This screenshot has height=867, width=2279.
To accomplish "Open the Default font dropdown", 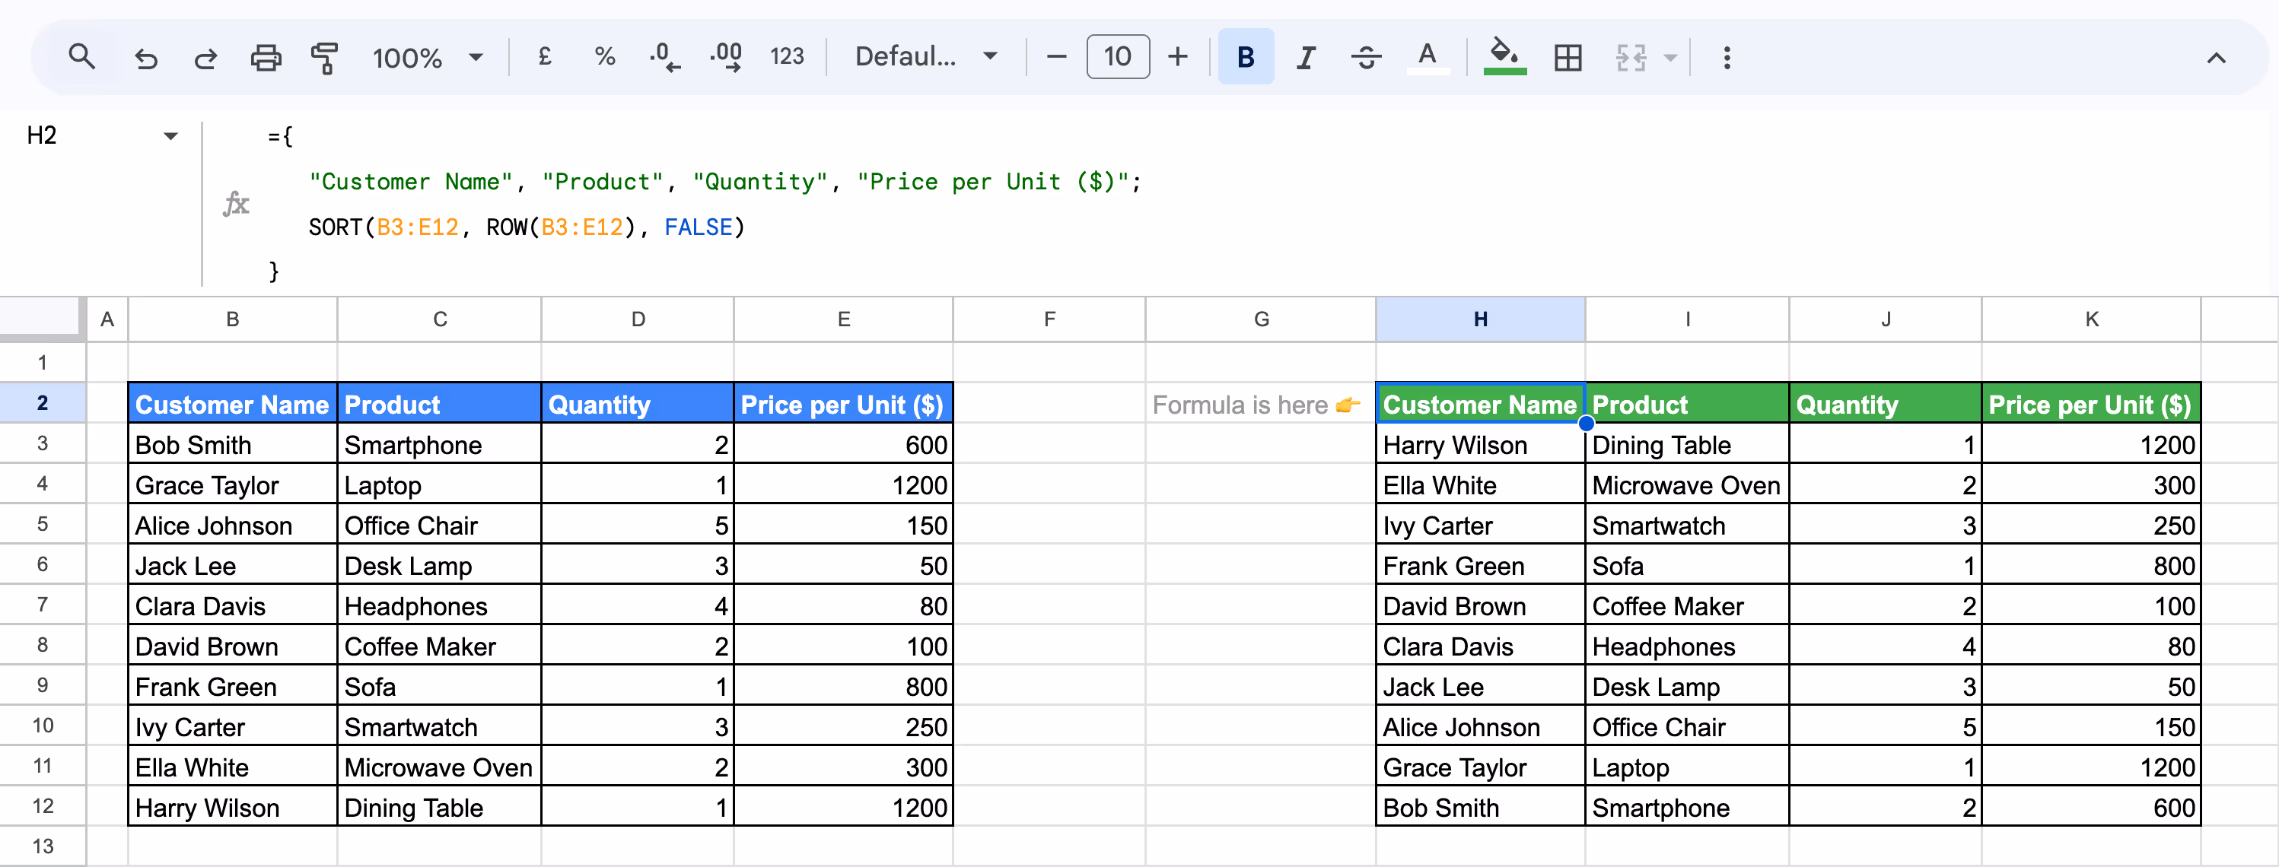I will [925, 56].
